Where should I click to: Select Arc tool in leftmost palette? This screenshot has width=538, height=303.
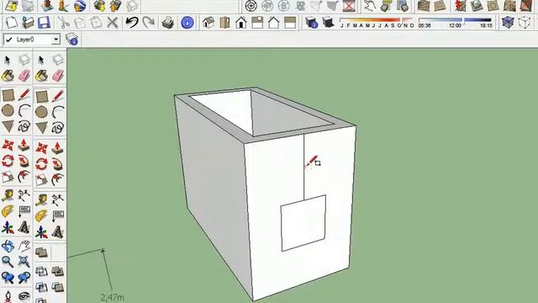pyautogui.click(x=24, y=110)
